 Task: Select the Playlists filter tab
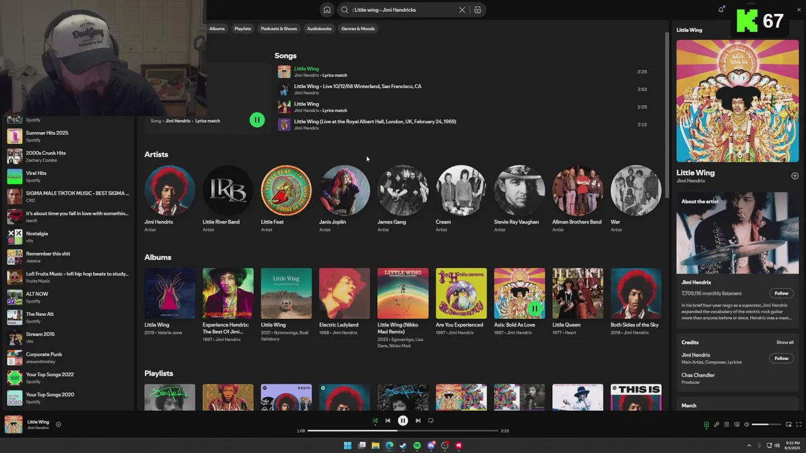(242, 28)
